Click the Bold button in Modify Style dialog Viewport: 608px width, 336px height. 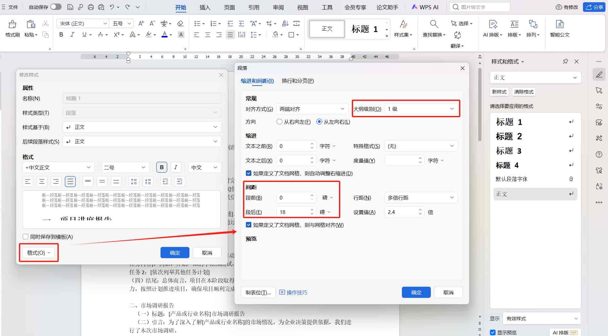click(162, 167)
